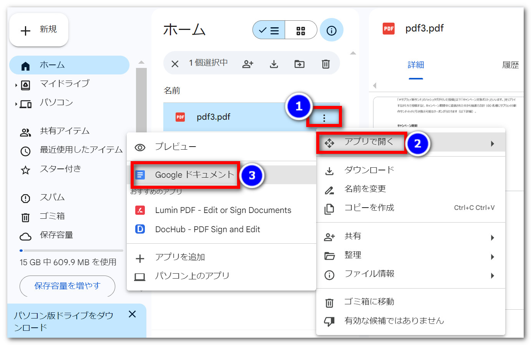Screen dimensions: 531x345
Task: Click the 名前 column header
Action: tap(172, 91)
